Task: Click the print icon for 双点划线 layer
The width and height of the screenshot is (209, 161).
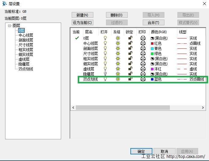Action: click(143, 79)
